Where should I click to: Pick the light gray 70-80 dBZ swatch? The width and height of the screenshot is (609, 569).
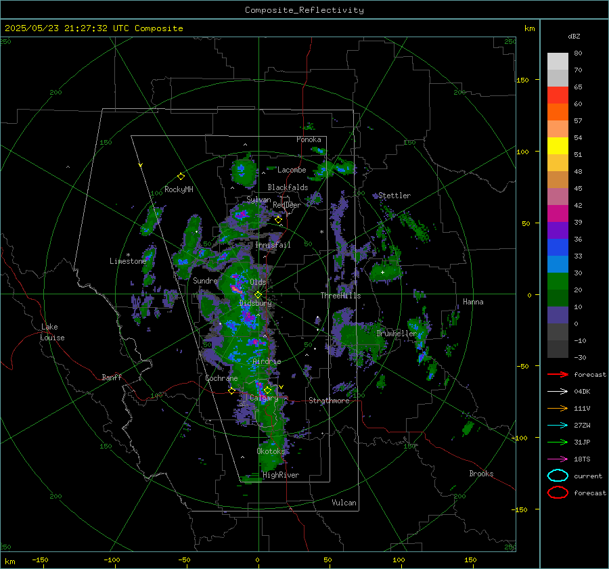pos(558,61)
